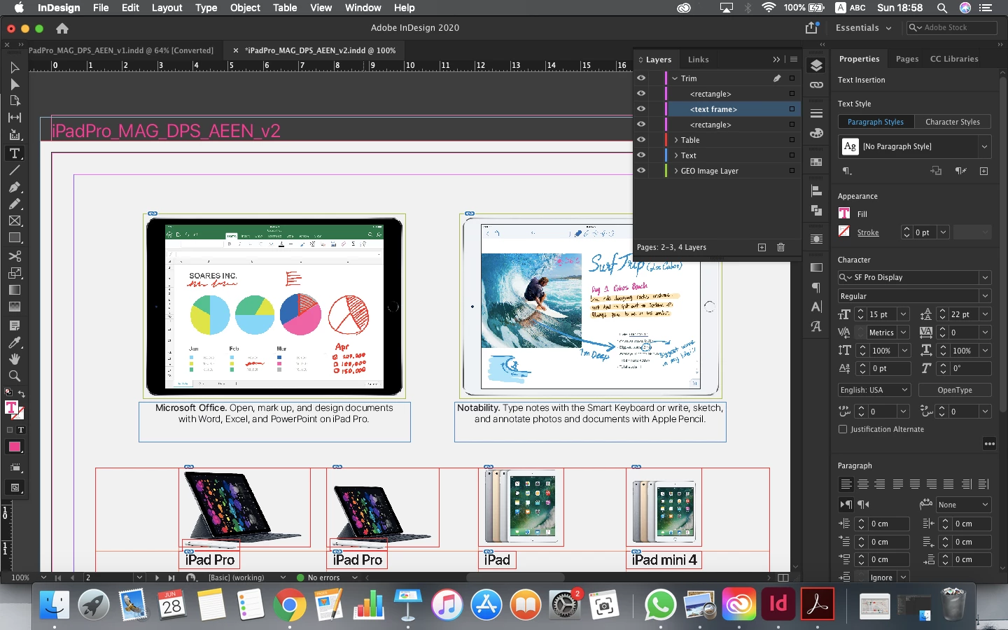Click the Fill color swatch
This screenshot has height=630, width=1008.
(844, 213)
